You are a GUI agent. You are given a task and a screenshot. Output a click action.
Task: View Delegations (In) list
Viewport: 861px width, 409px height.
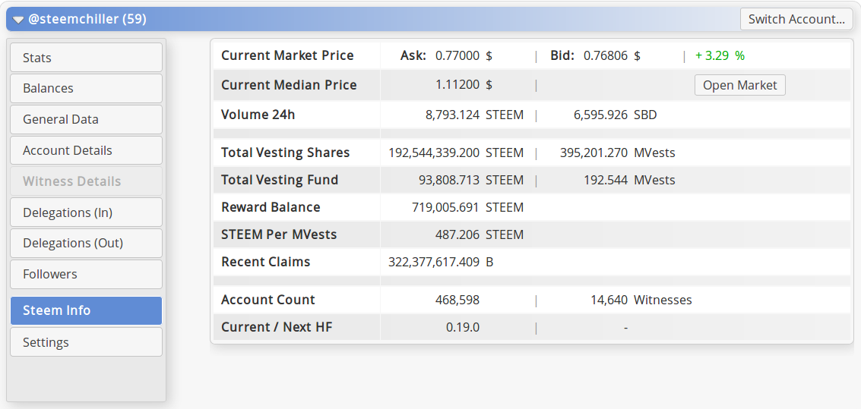click(x=86, y=212)
